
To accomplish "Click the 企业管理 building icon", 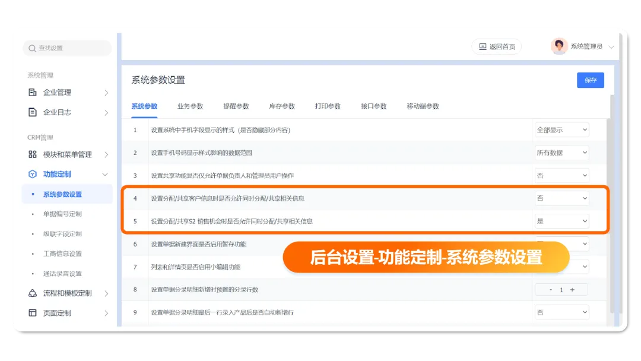I will (x=33, y=93).
